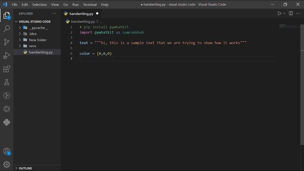
Task: Click line number 4 in gutter
Action: pyautogui.click(x=71, y=43)
